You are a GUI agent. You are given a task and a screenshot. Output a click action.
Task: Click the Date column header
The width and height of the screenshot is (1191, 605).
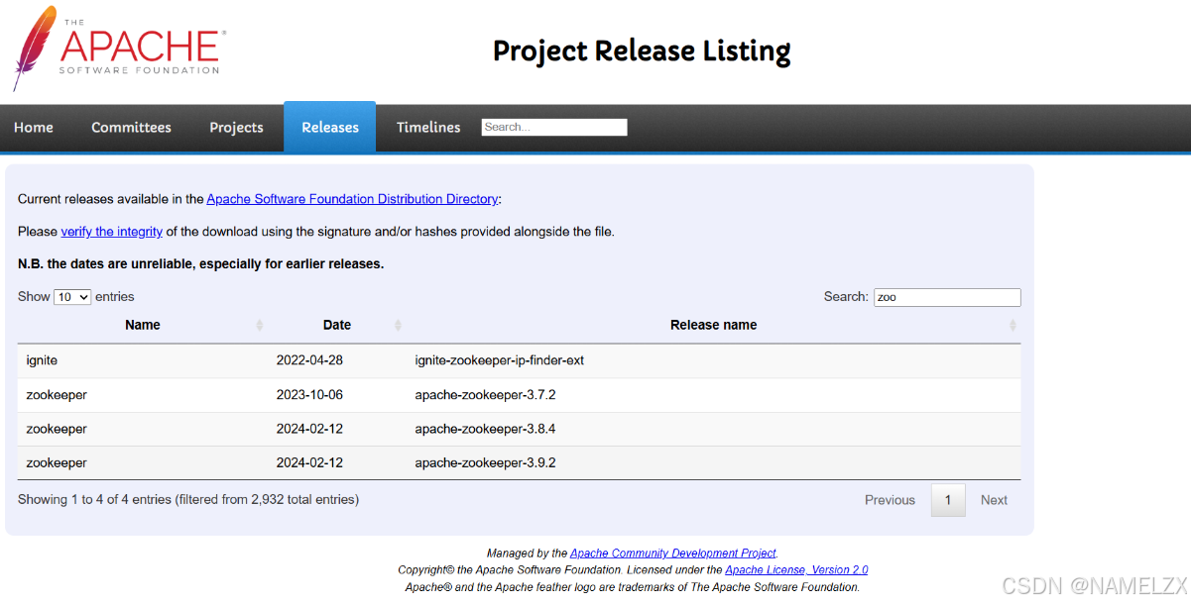coord(337,325)
